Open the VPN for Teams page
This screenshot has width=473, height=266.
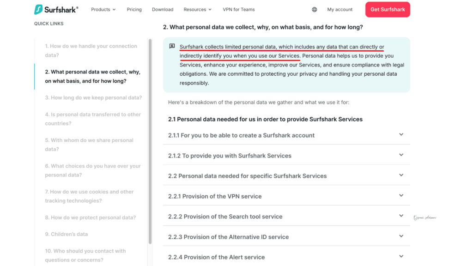[x=239, y=9]
